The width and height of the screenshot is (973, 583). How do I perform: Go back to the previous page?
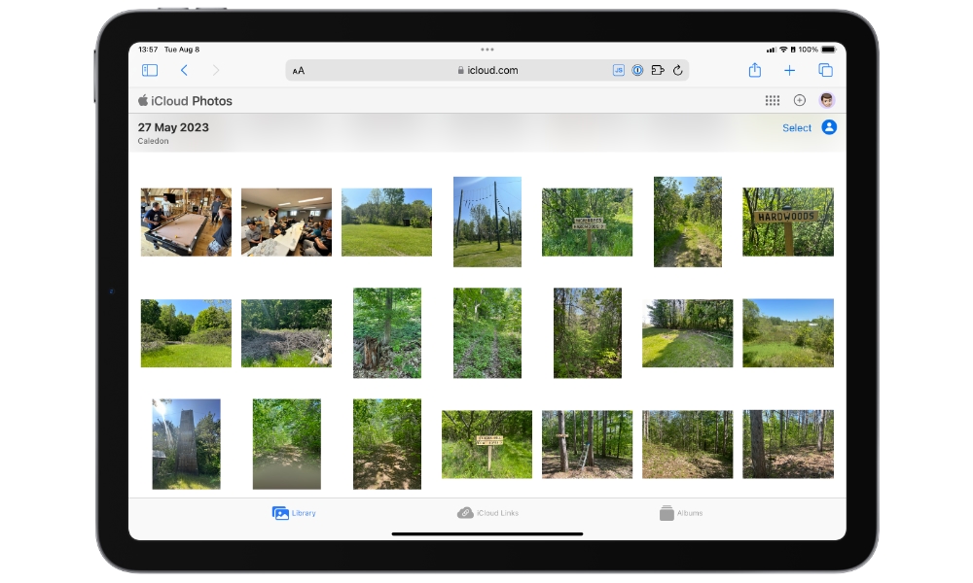(184, 70)
